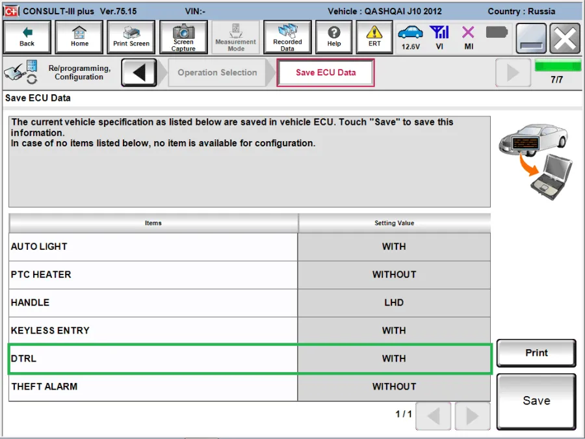
Task: Click the Print button
Action: pyautogui.click(x=536, y=353)
